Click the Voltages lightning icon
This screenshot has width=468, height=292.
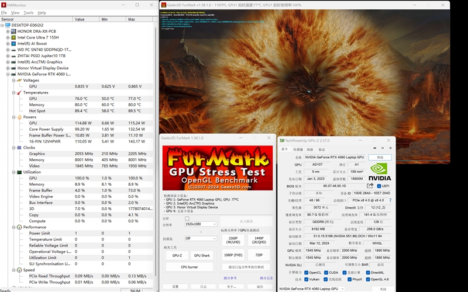coord(19,80)
